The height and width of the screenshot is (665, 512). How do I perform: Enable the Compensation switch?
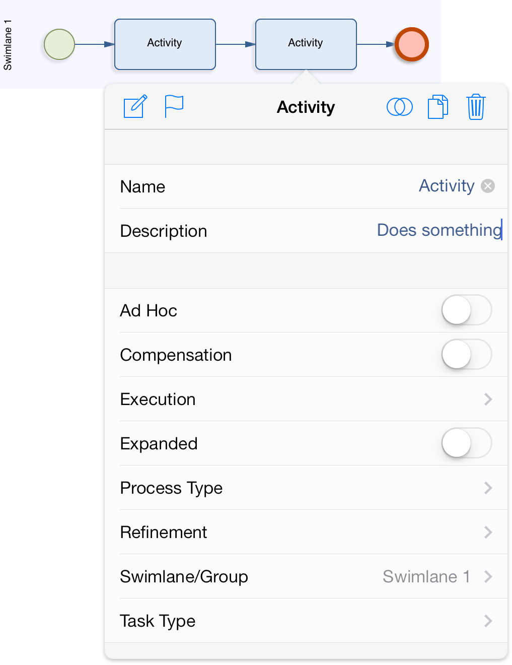tap(467, 354)
